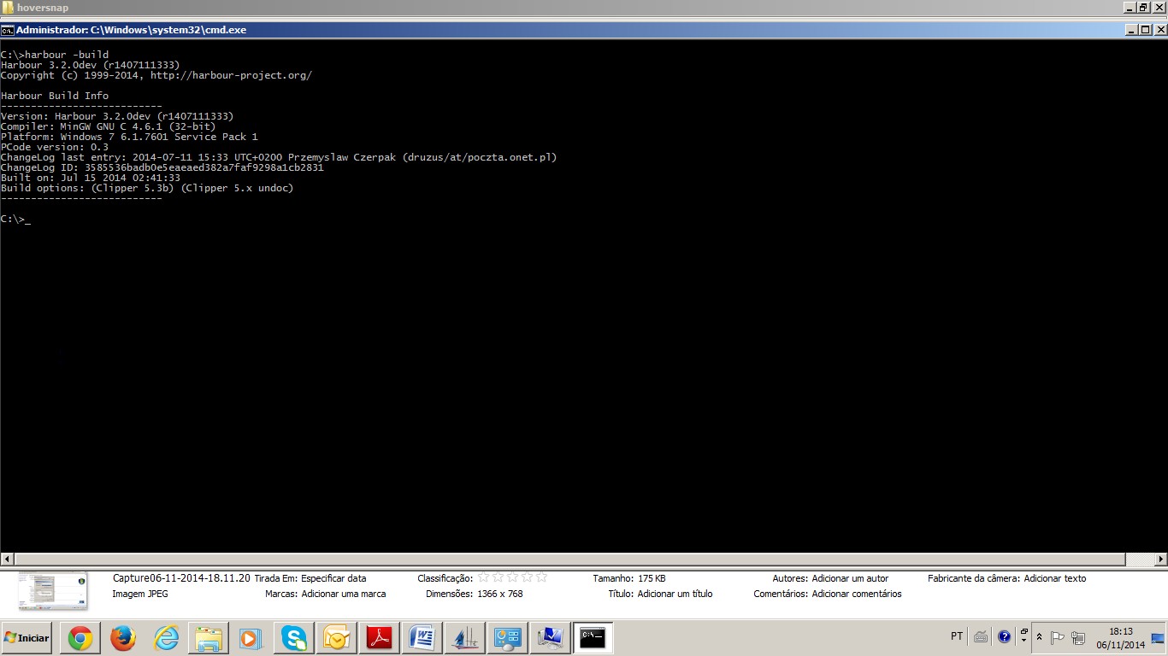Image resolution: width=1168 pixels, height=656 pixels.
Task: Click the 'Build options: (Clipper 5.3b)' line
Action: click(147, 188)
